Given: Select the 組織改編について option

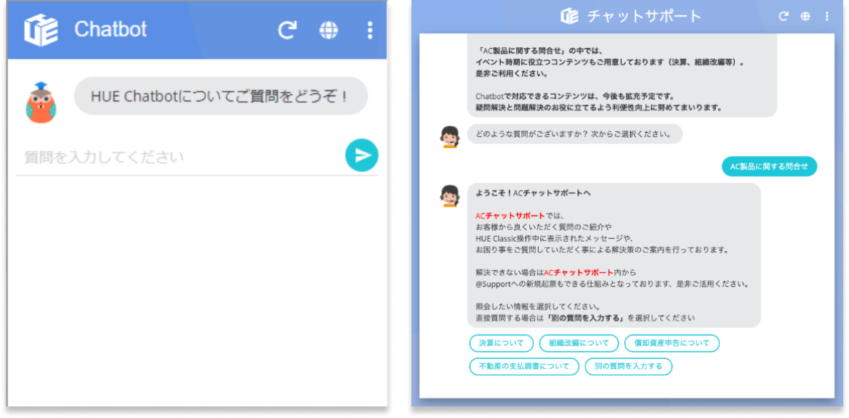Looking at the screenshot, I should pyautogui.click(x=579, y=343).
